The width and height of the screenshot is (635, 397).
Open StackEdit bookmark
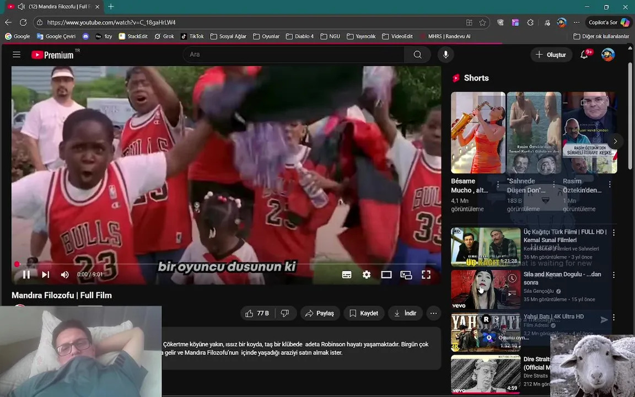pos(133,36)
